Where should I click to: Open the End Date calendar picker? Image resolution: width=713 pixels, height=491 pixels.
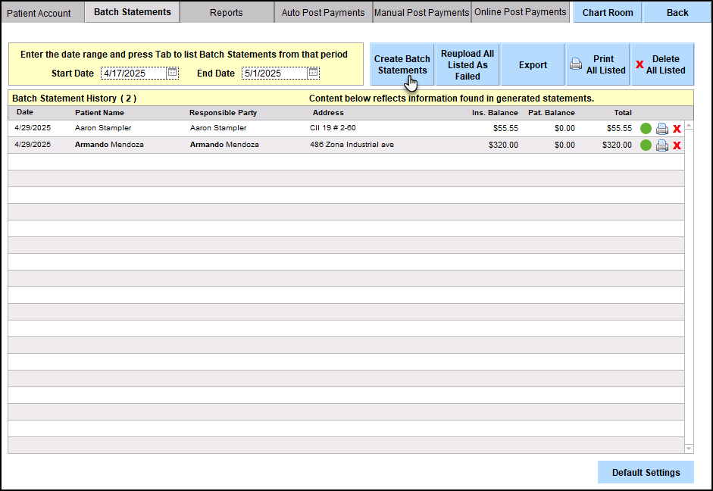(x=313, y=73)
